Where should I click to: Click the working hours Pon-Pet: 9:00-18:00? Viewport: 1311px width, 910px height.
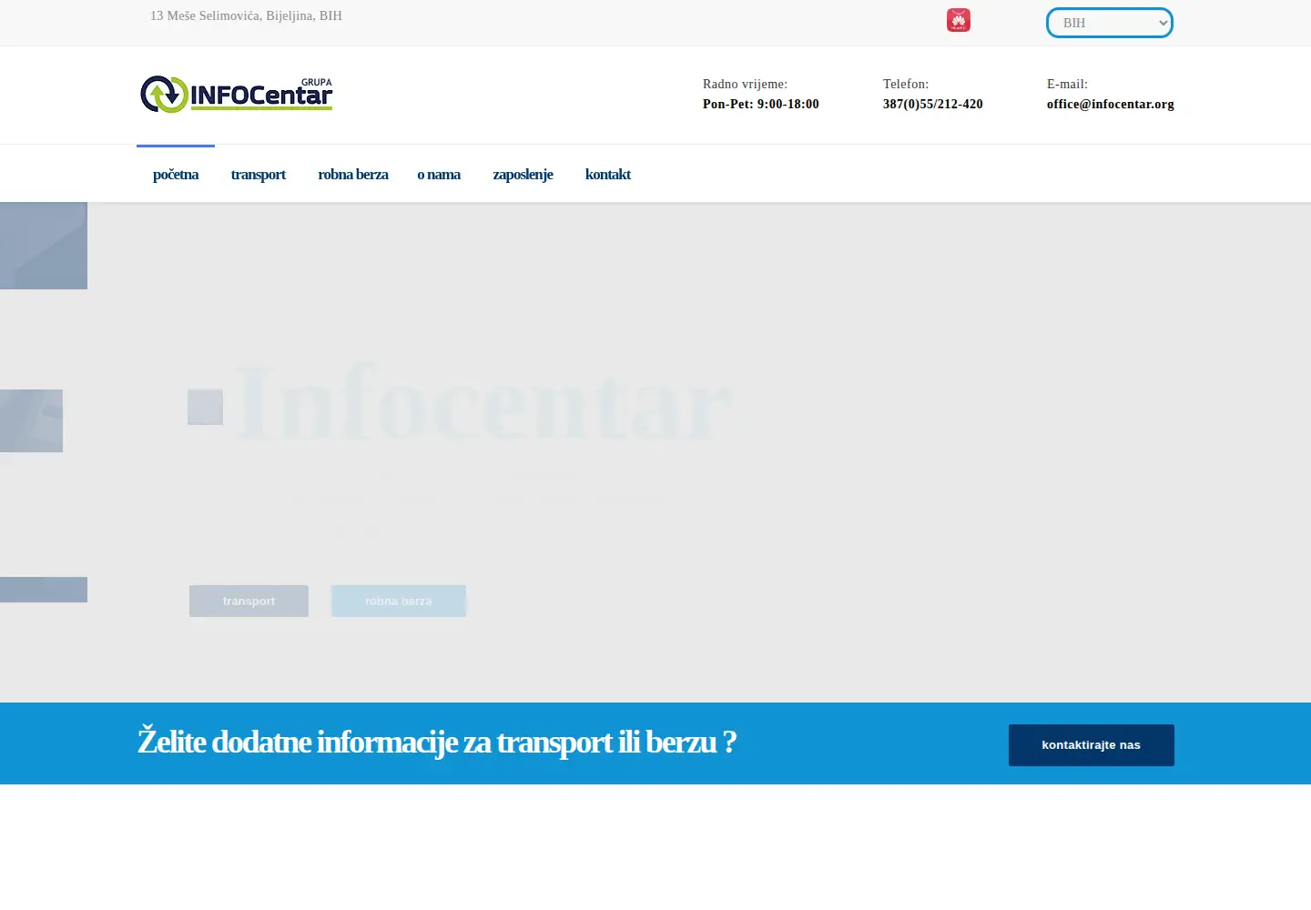(761, 105)
